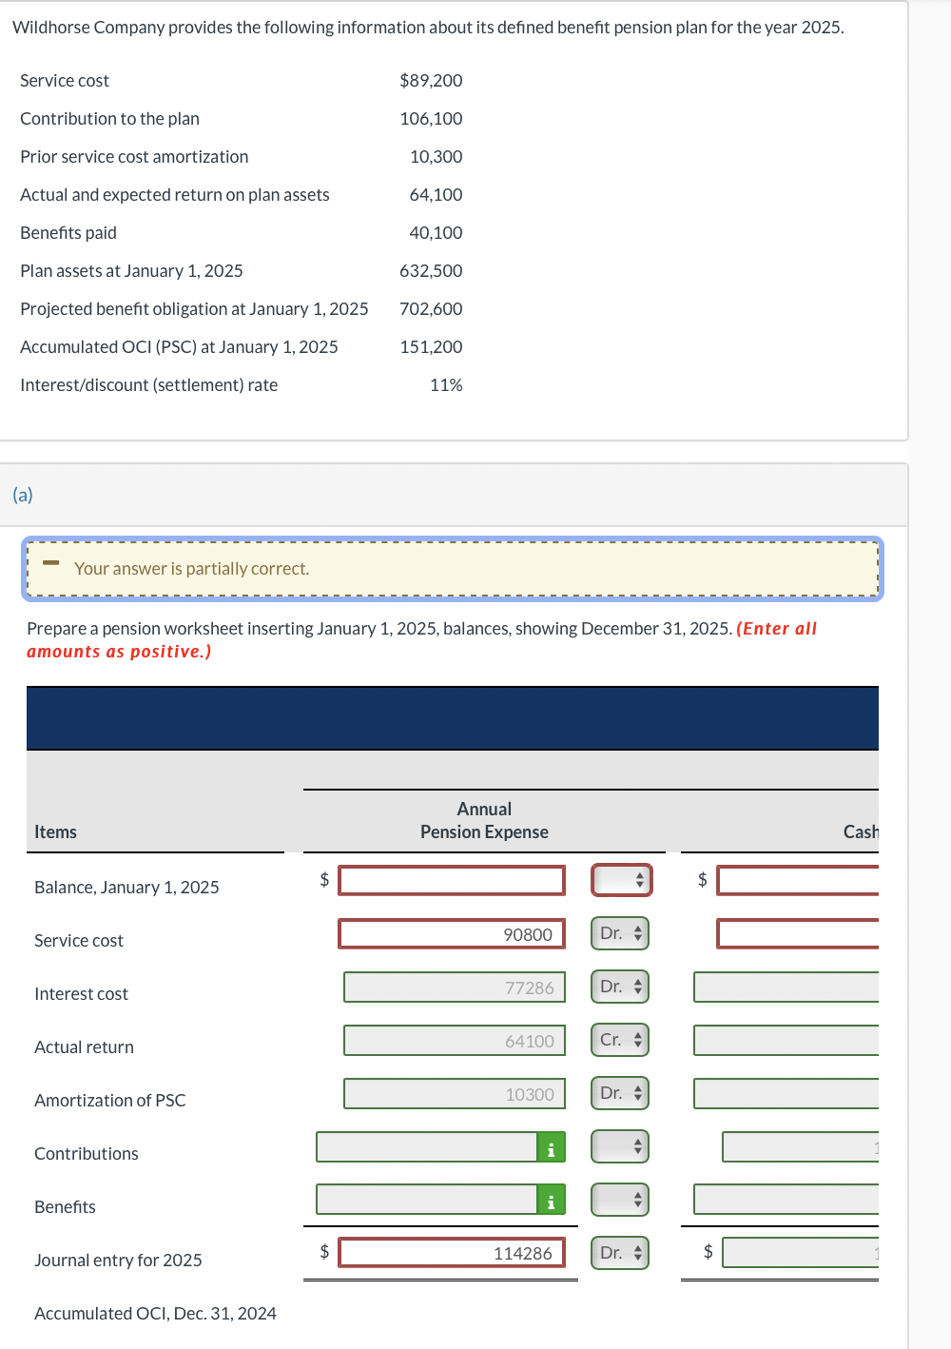The height and width of the screenshot is (1349, 951).
Task: Click the Actual return field showing 64100
Action: pos(455,1040)
